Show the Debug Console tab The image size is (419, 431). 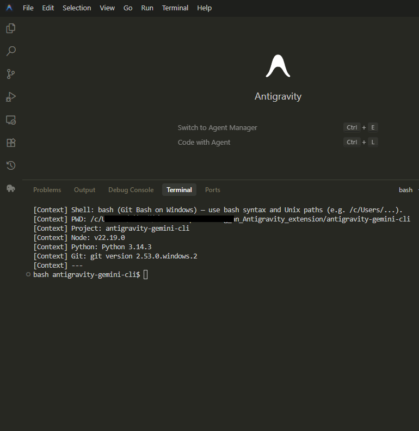pos(131,190)
